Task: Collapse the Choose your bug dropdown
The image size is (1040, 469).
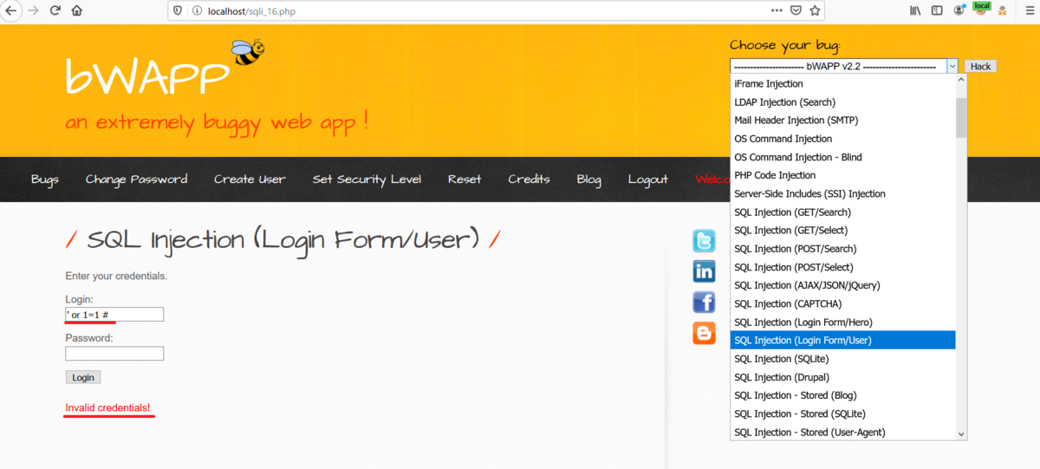Action: 952,66
